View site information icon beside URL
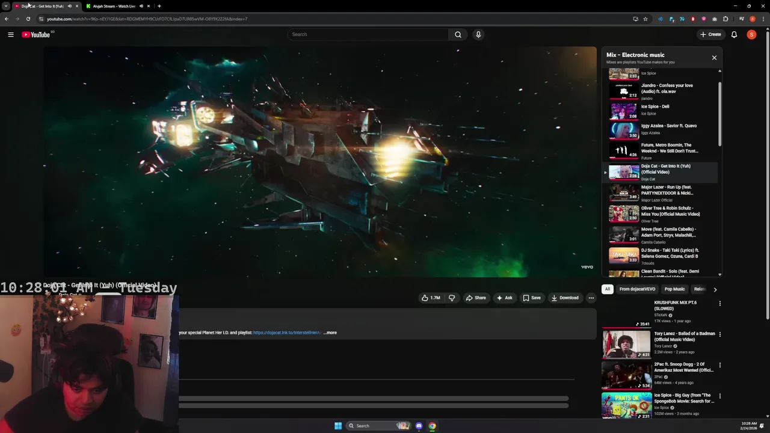Image resolution: width=770 pixels, height=433 pixels. click(41, 19)
